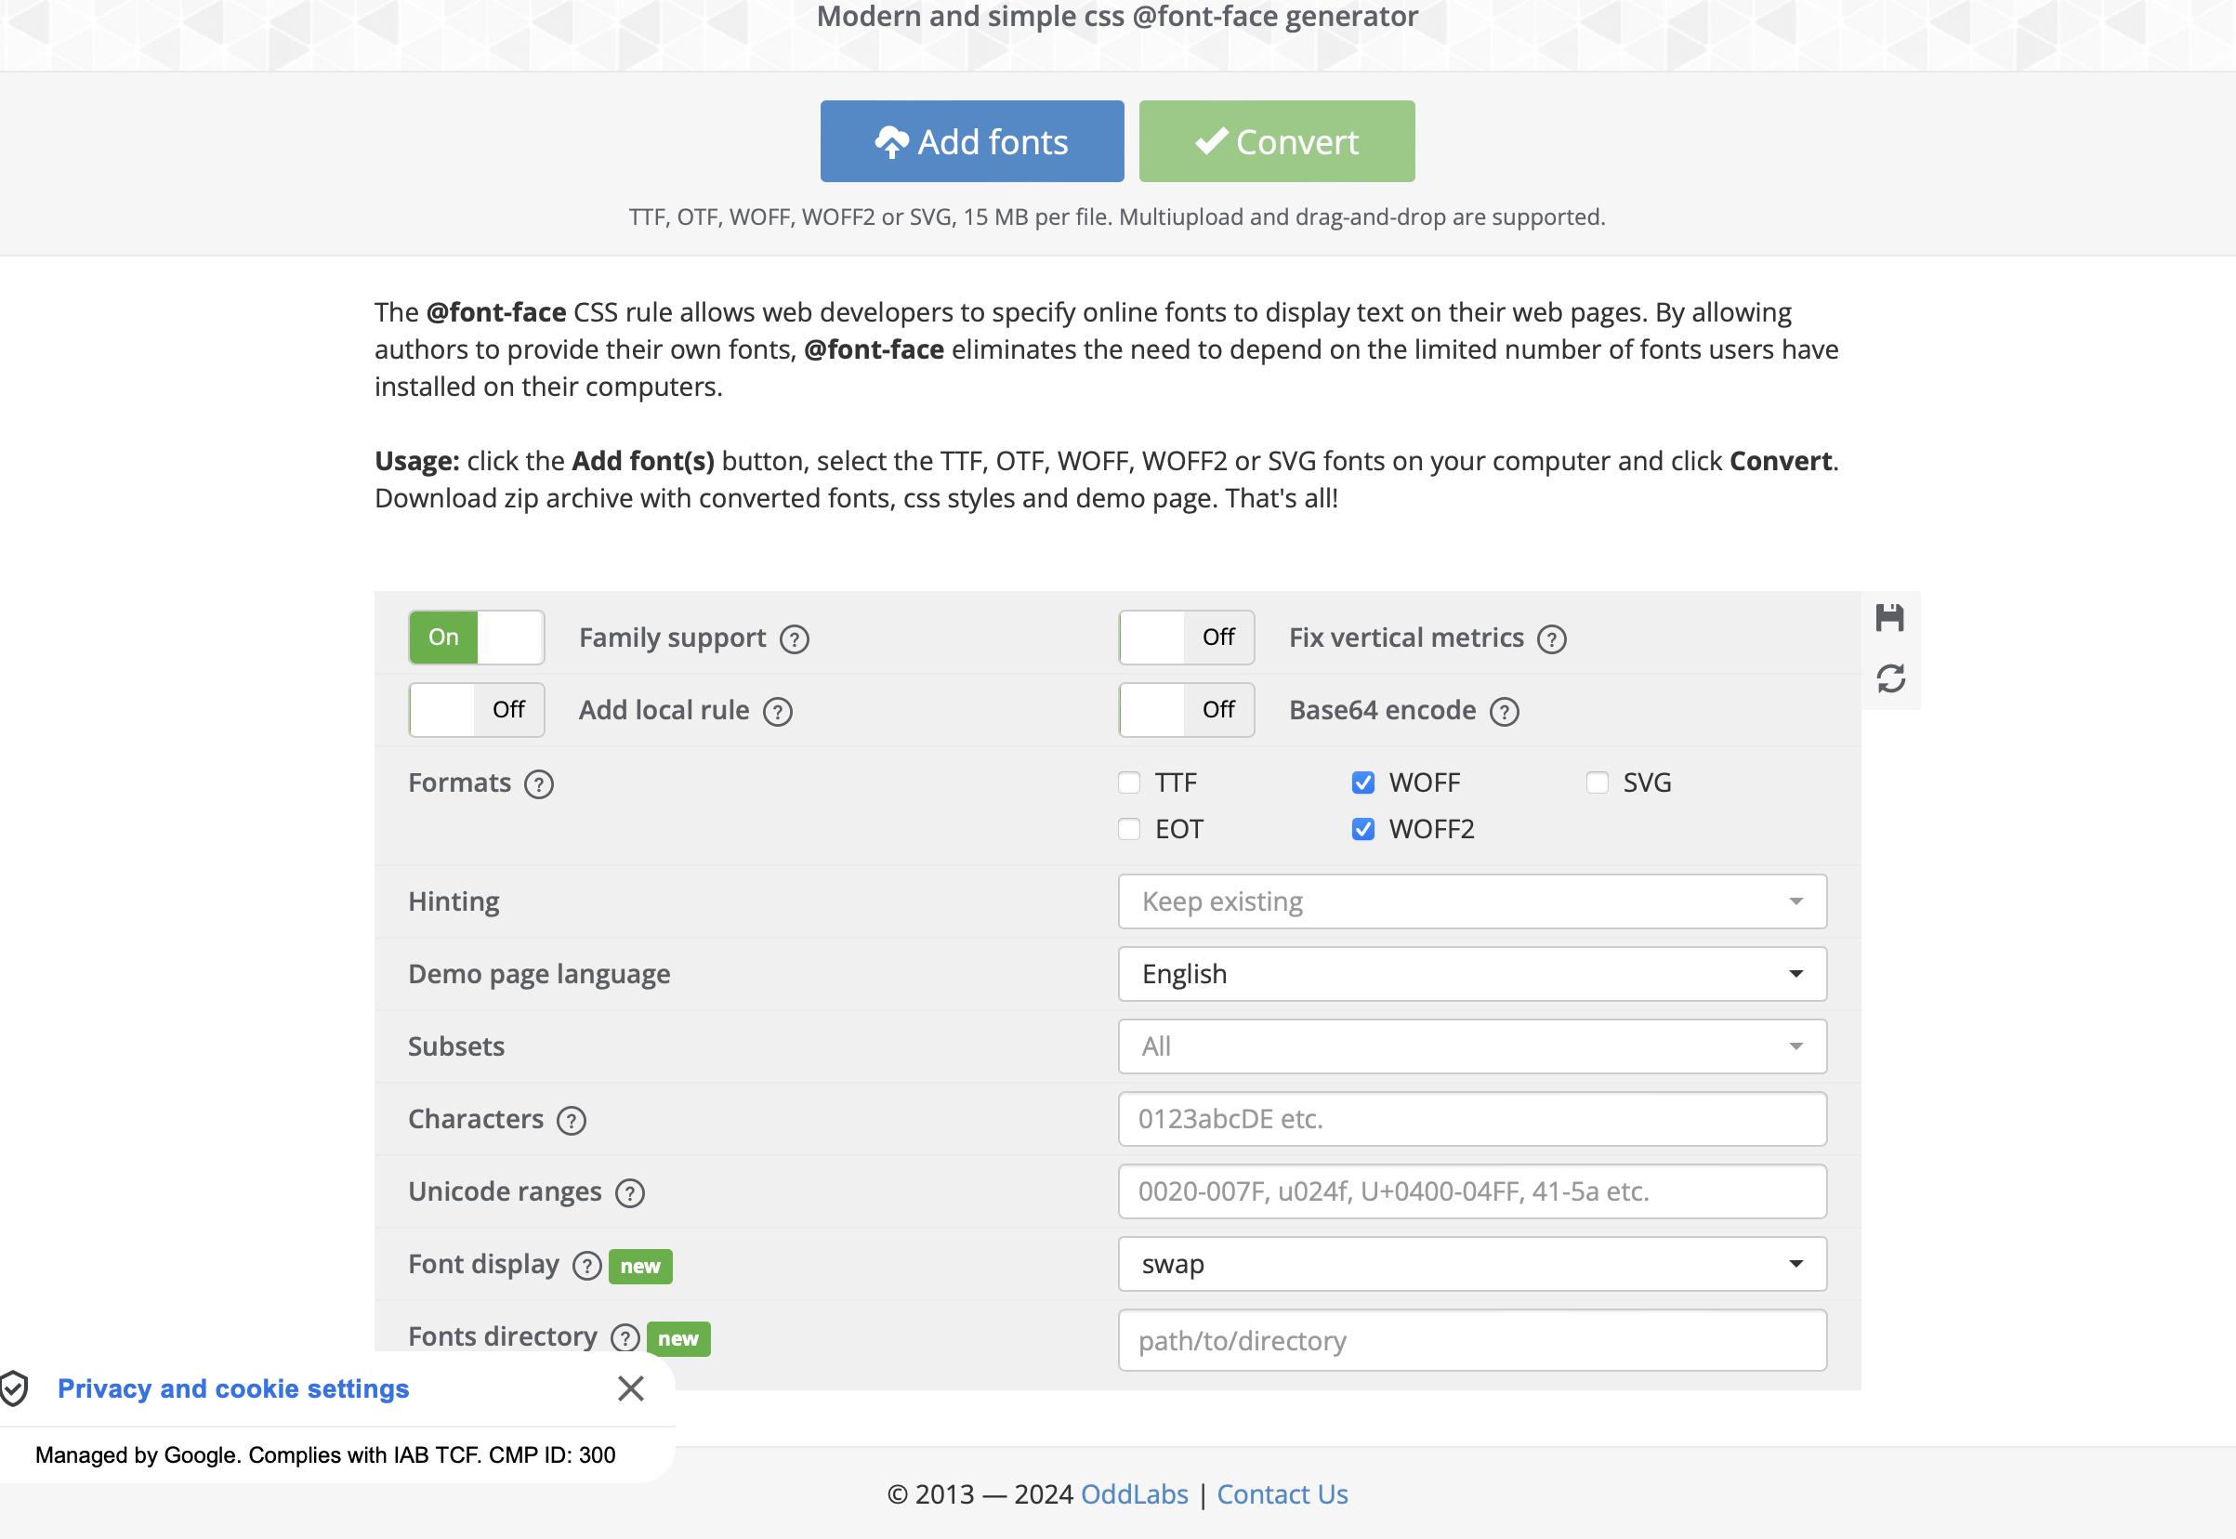Click the green Convert button
Image resolution: width=2236 pixels, height=1539 pixels.
click(1276, 142)
